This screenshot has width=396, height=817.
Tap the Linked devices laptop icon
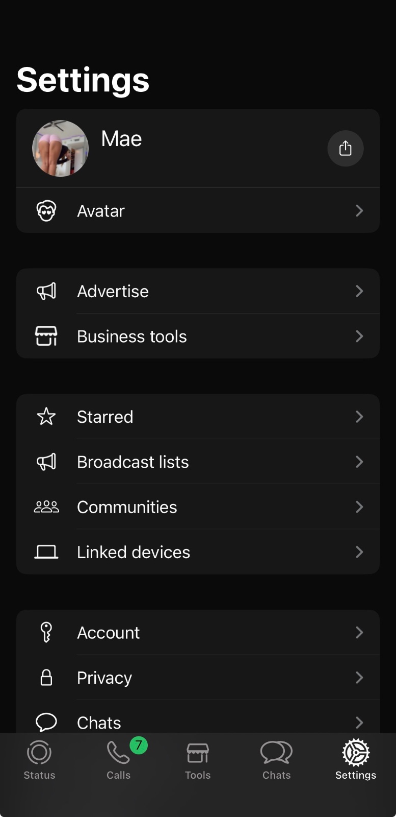46,552
